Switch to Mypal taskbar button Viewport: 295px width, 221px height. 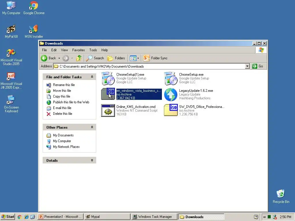pyautogui.click(x=107, y=217)
